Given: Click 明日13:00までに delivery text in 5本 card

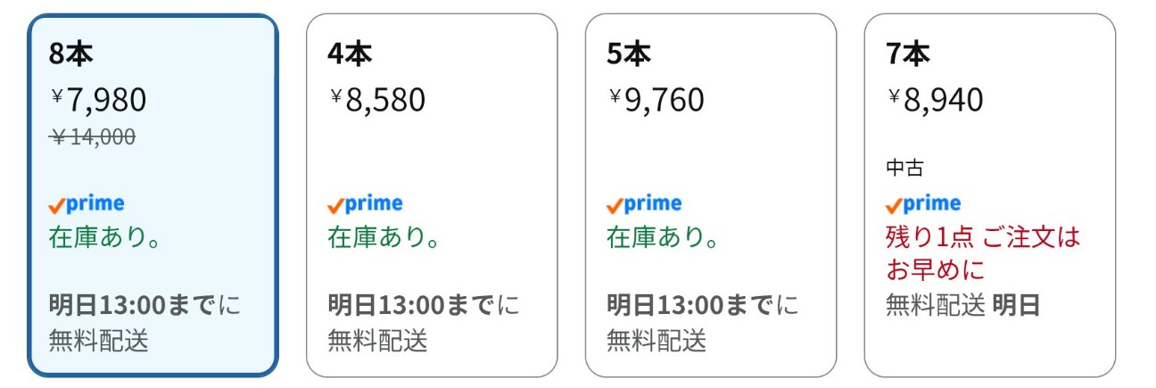Looking at the screenshot, I should pyautogui.click(x=703, y=306).
